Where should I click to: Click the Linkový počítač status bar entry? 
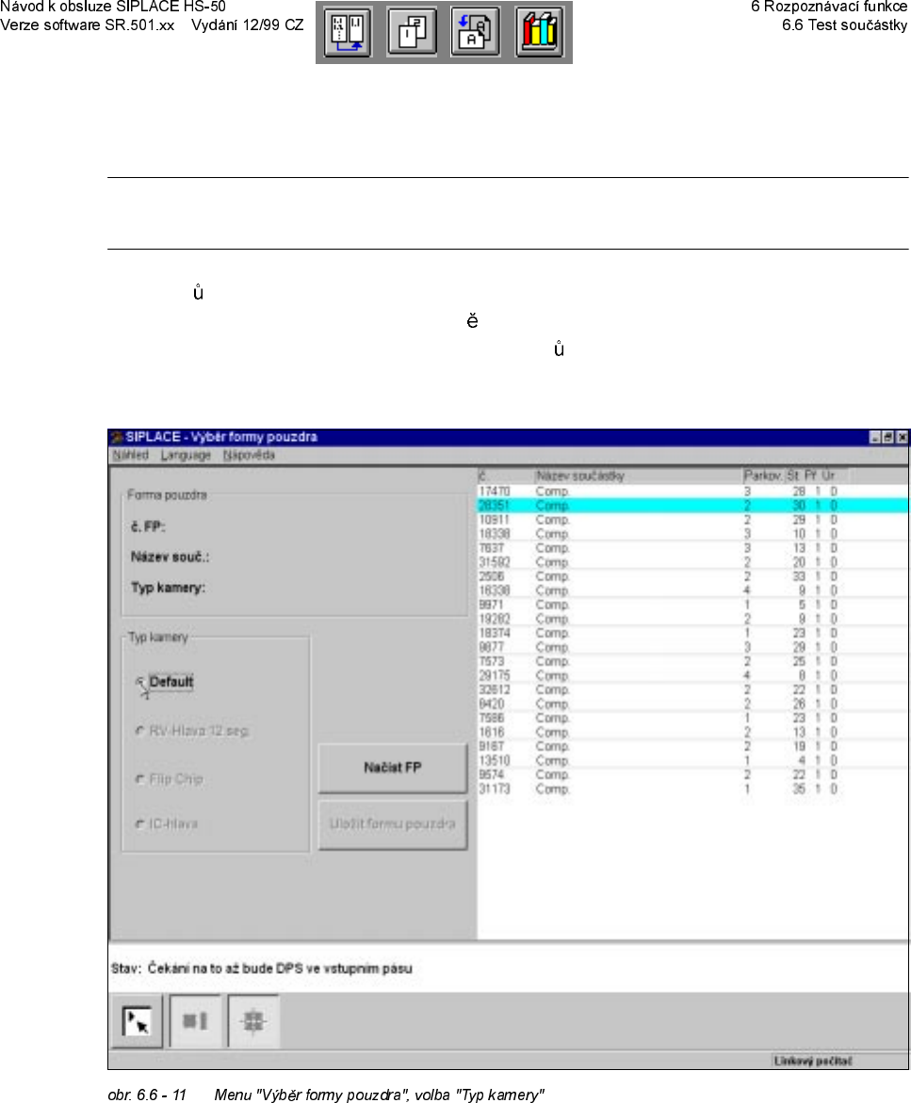813,1061
